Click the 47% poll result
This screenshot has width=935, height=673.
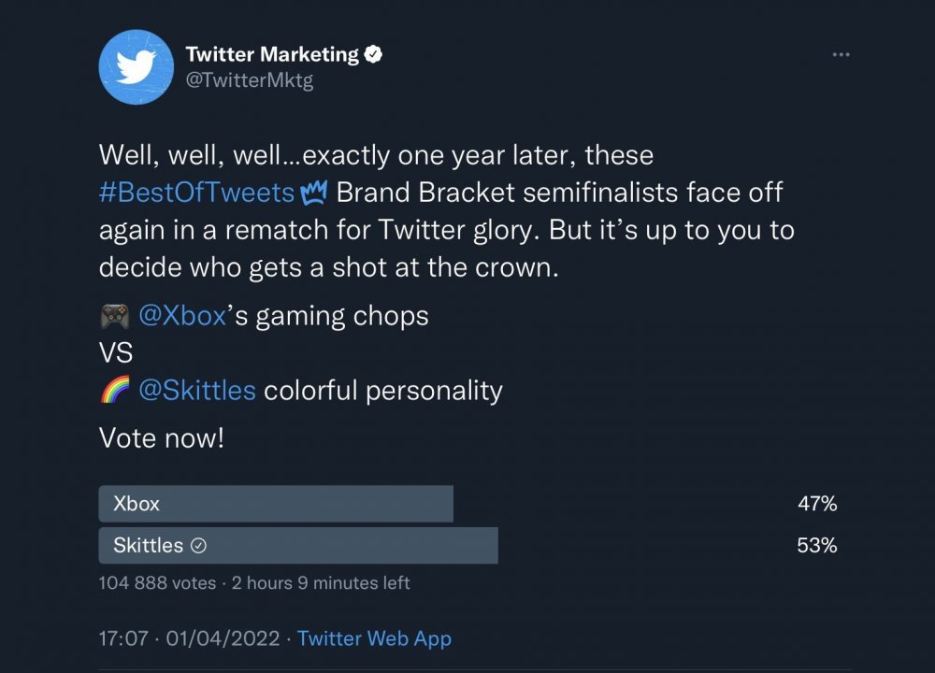[x=816, y=504]
